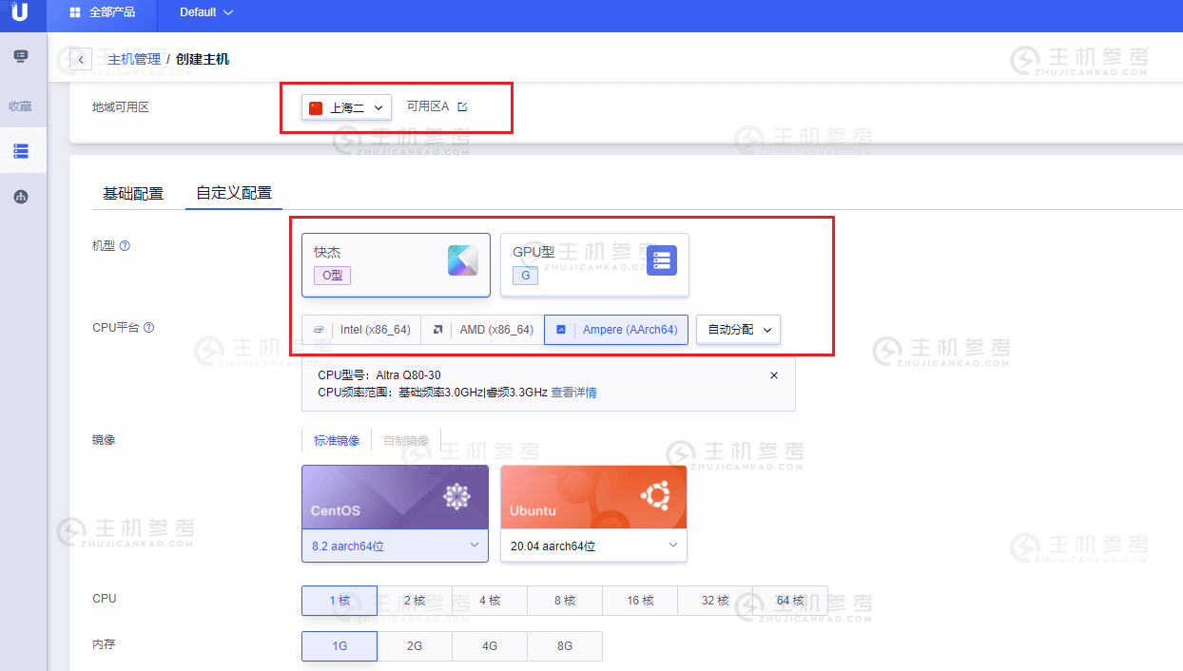
Task: Open the chat icon in left sidebar
Action: [21, 57]
